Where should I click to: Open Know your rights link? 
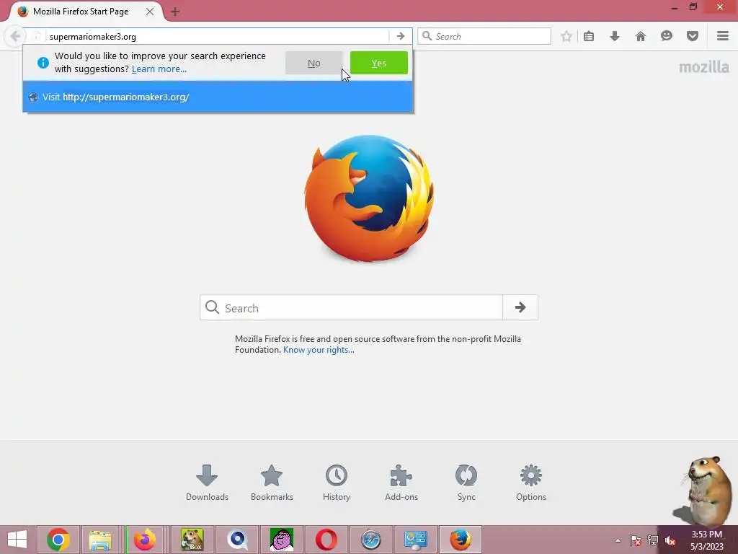click(319, 350)
